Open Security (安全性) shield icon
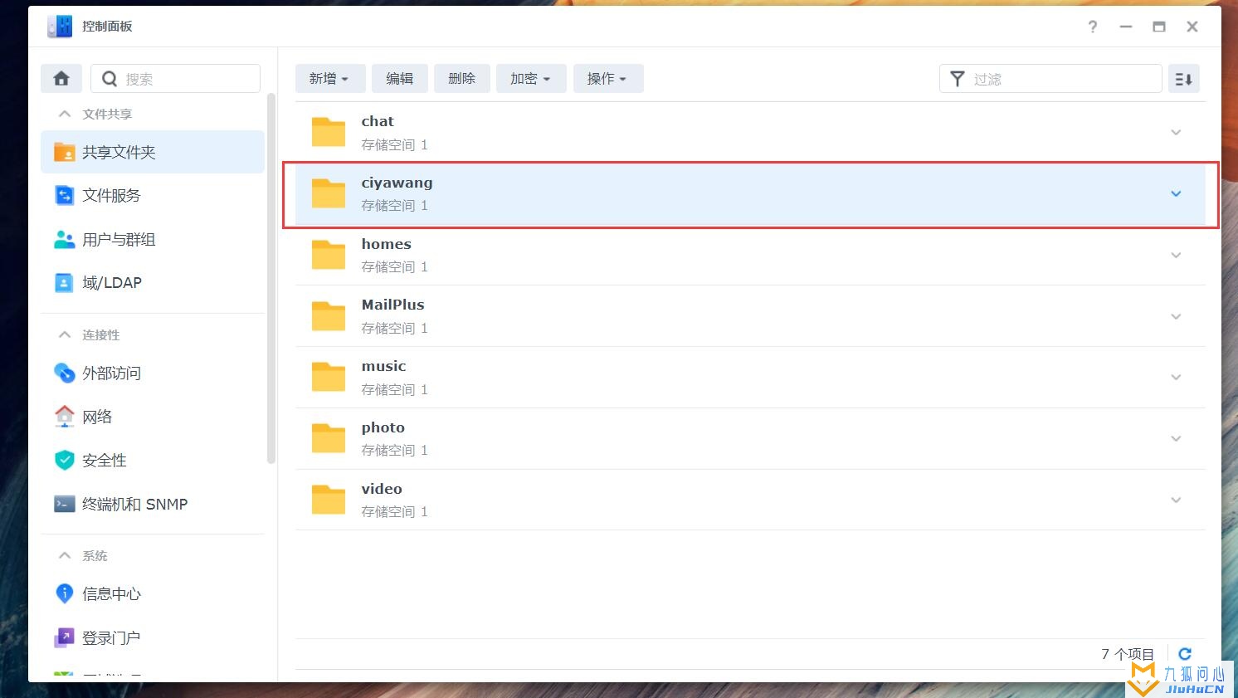The width and height of the screenshot is (1238, 698). click(x=64, y=460)
